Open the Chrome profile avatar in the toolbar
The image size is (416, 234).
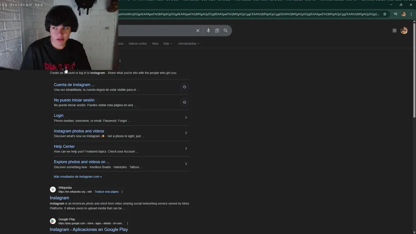coord(403,14)
